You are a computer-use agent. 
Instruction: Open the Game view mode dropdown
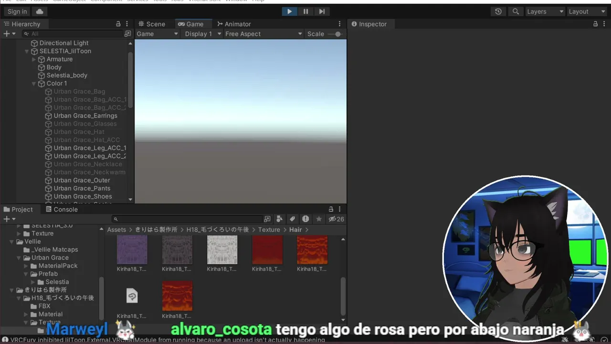(157, 34)
